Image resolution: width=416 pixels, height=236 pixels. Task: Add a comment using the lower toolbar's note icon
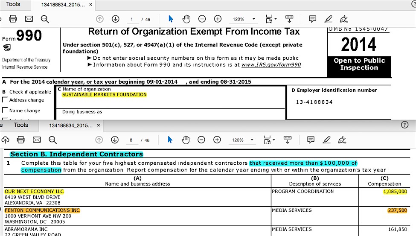coord(311,140)
